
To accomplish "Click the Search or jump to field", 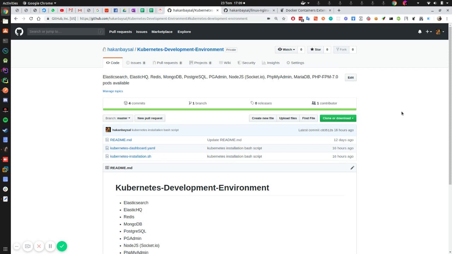I will 66,32.
